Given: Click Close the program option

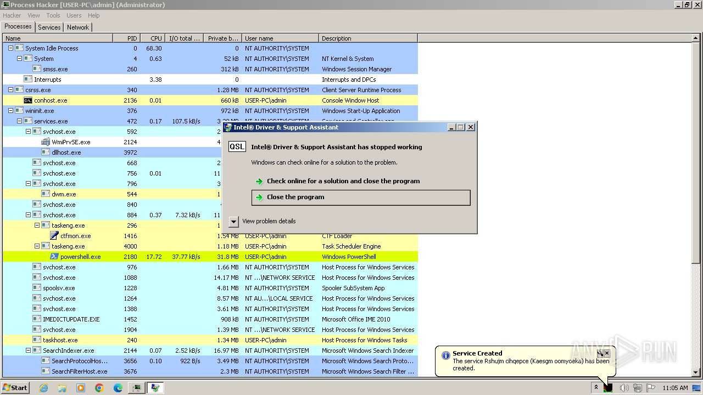Looking at the screenshot, I should click(x=361, y=198).
